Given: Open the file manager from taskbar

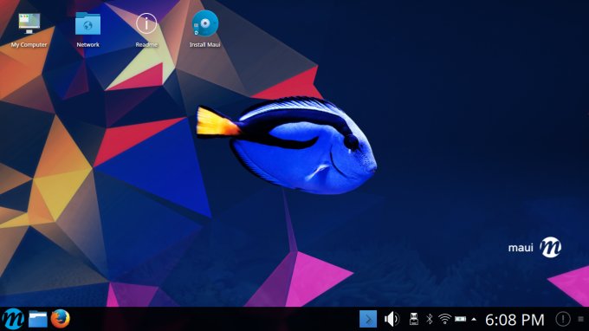Looking at the screenshot, I should point(38,319).
